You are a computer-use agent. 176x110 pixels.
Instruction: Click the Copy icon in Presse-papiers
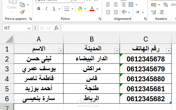[x=22, y=5]
